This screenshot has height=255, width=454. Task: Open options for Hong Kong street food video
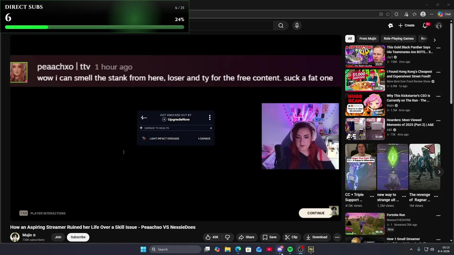click(x=438, y=72)
